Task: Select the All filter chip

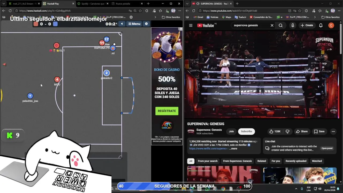Action: coord(191,161)
